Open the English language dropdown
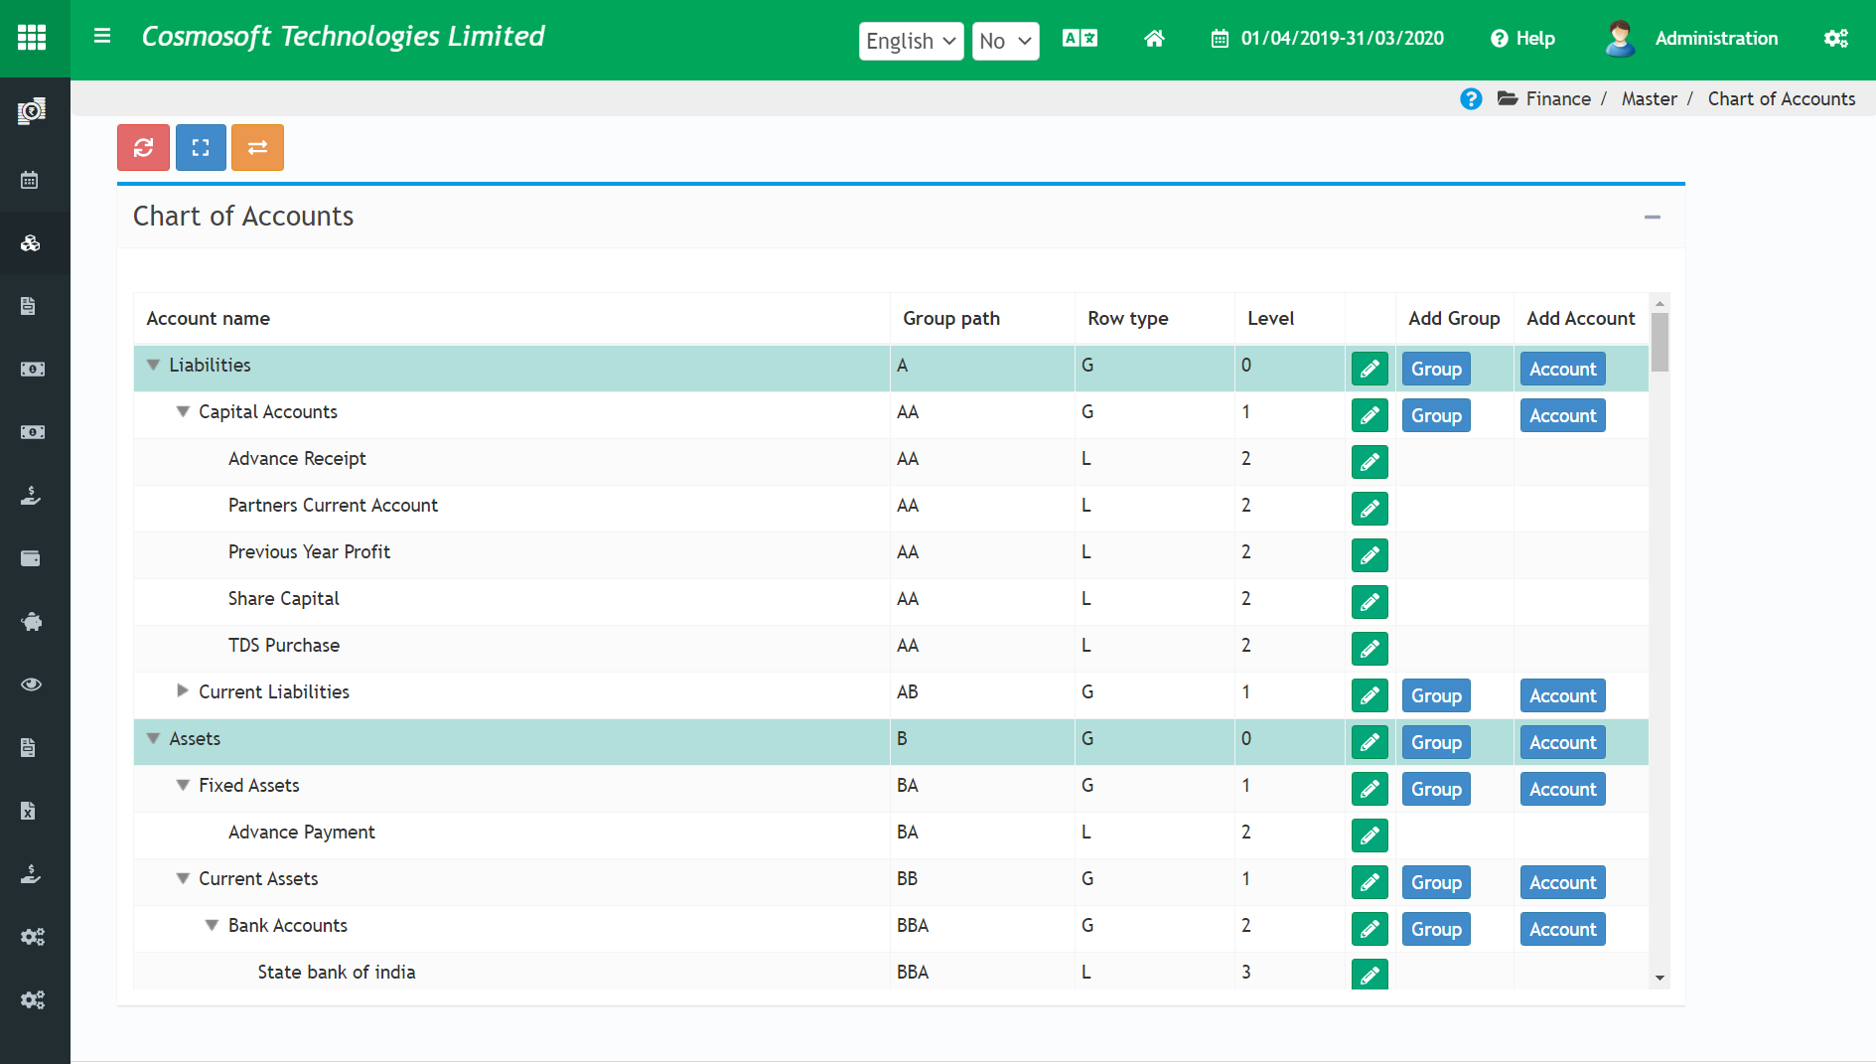This screenshot has width=1876, height=1064. click(911, 41)
